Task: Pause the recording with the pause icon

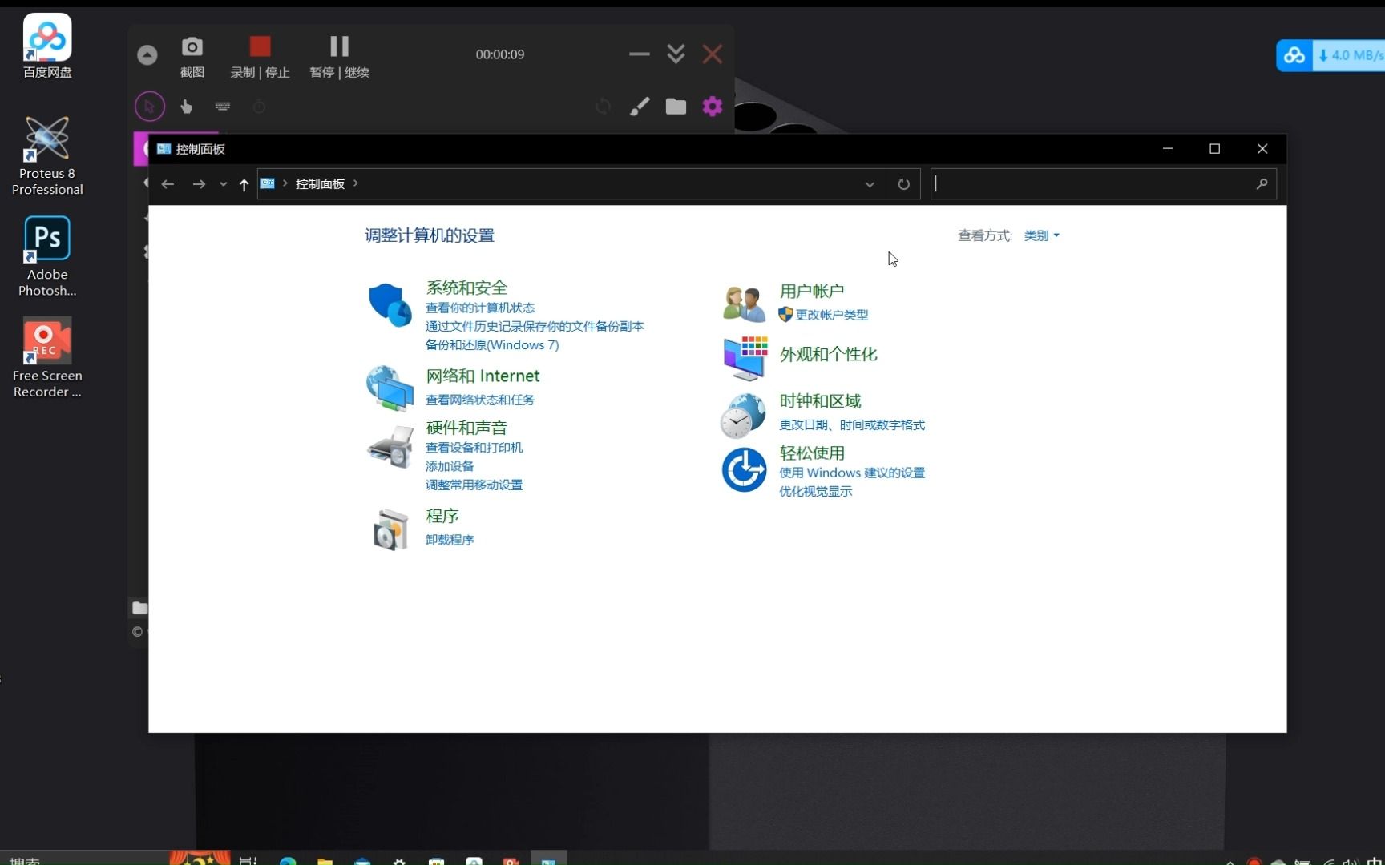Action: click(x=339, y=46)
